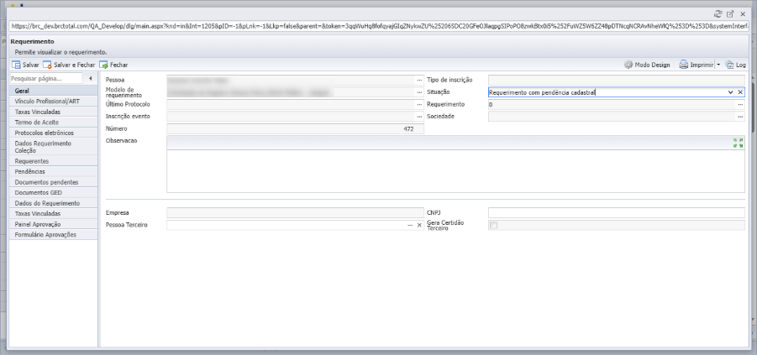
Task: Open Sociedade lookup ellipsis
Action: tap(740, 117)
